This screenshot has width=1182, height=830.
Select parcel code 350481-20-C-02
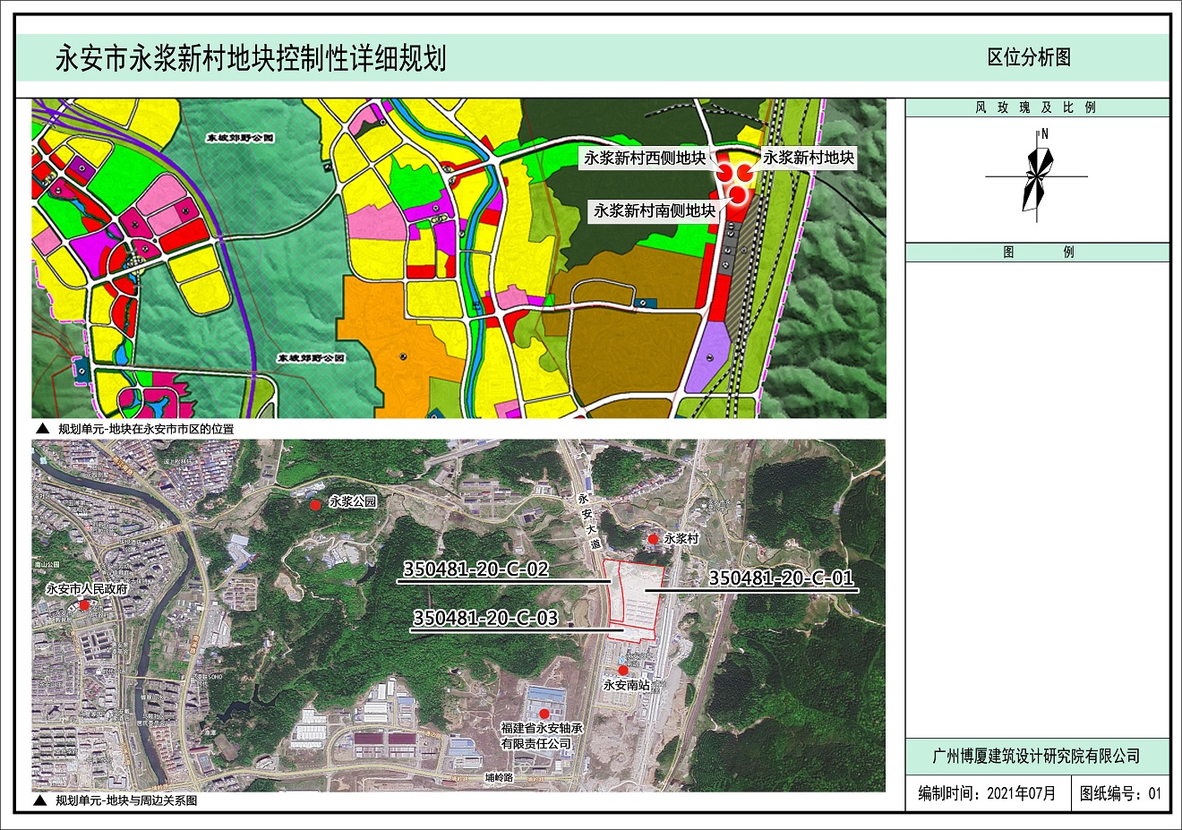(x=475, y=569)
